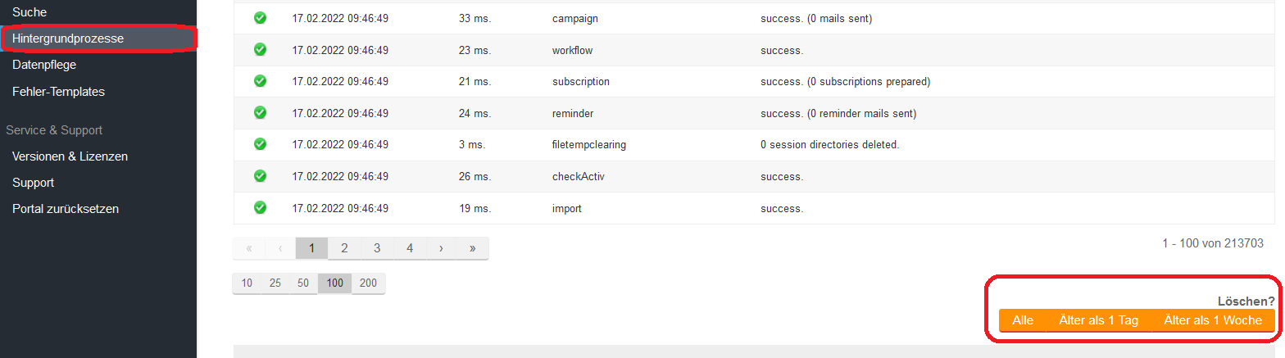Click status icon for filetempclearing row
The height and width of the screenshot is (358, 1285).
pyautogui.click(x=261, y=144)
